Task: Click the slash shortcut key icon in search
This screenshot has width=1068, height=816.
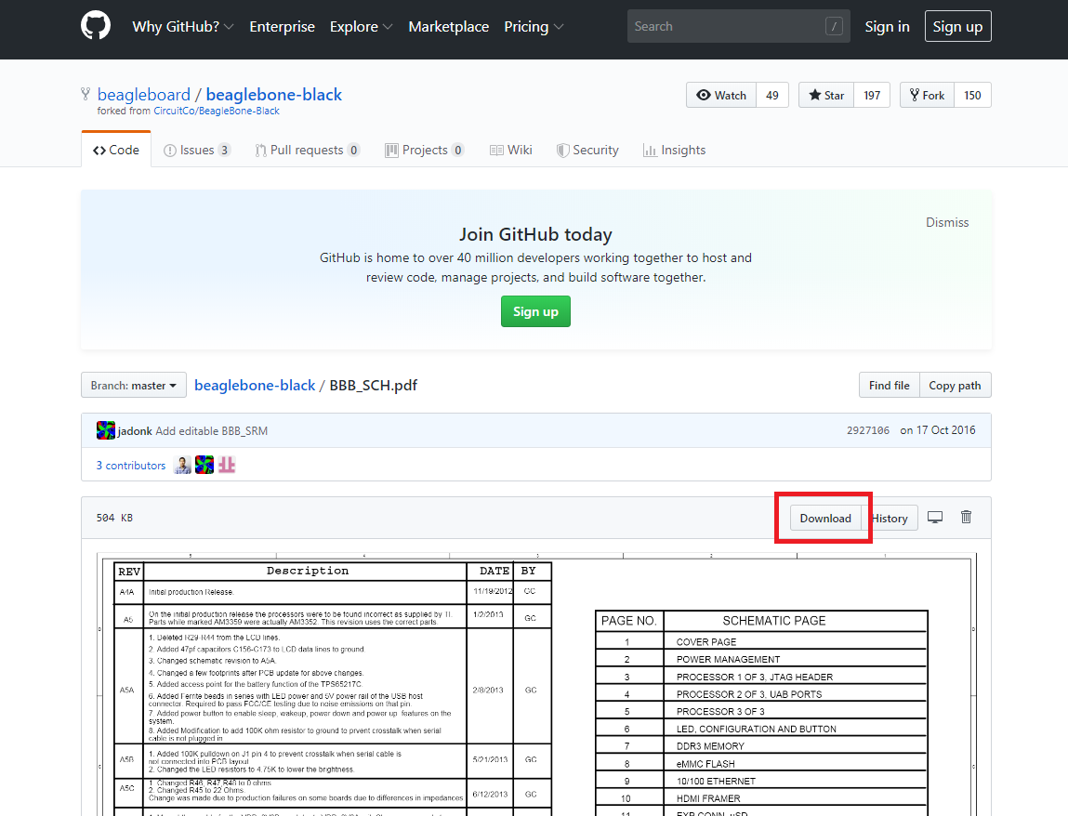Action: point(834,27)
